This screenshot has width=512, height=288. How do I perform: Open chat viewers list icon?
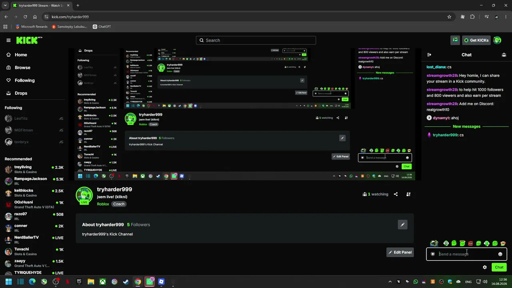click(x=504, y=55)
